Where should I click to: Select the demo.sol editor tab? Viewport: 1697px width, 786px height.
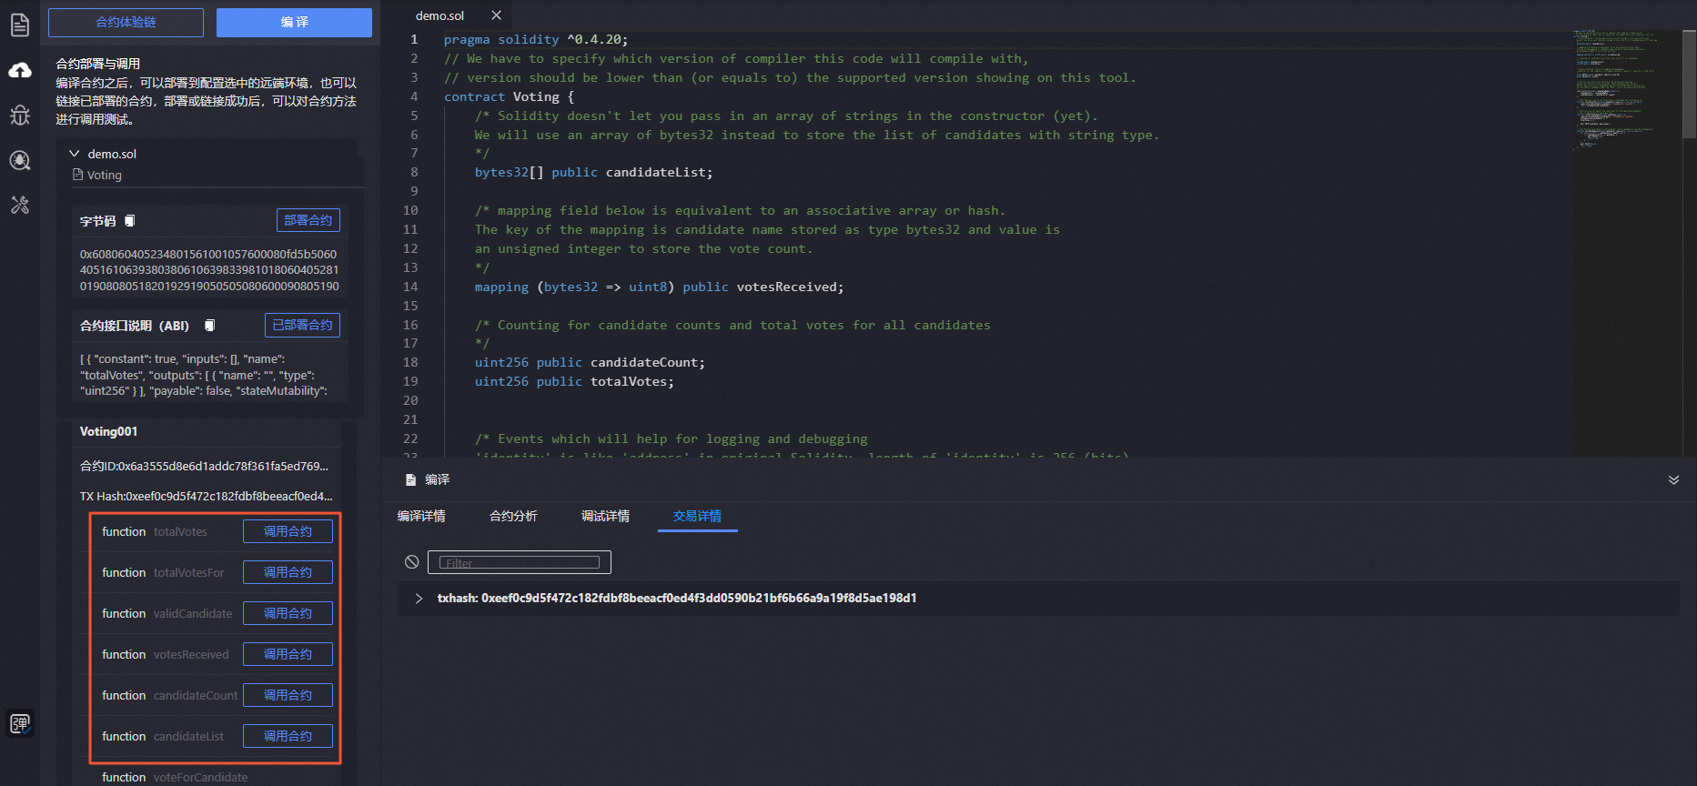pos(439,15)
